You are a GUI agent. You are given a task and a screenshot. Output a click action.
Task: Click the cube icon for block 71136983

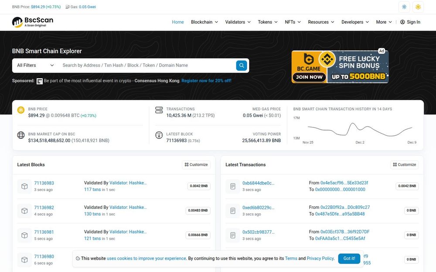(x=24, y=186)
